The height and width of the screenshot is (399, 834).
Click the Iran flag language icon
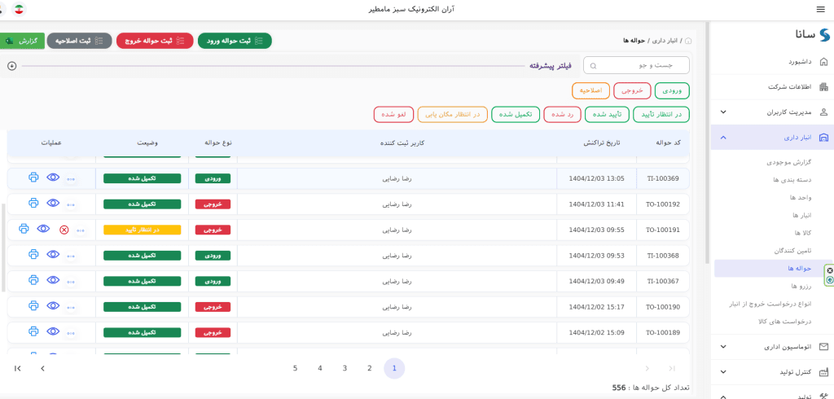click(20, 10)
